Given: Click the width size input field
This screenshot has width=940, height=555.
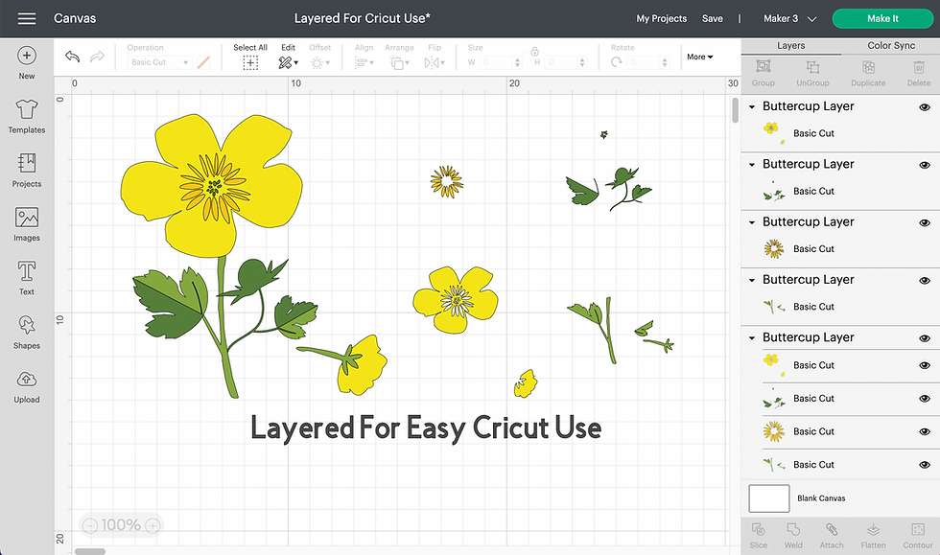Looking at the screenshot, I should [501, 61].
